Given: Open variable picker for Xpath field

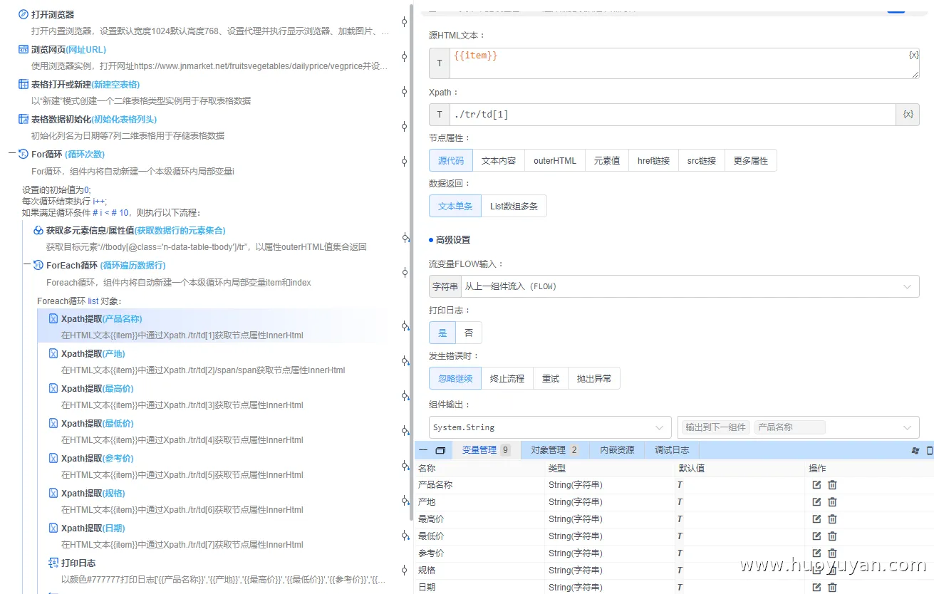Looking at the screenshot, I should point(908,115).
